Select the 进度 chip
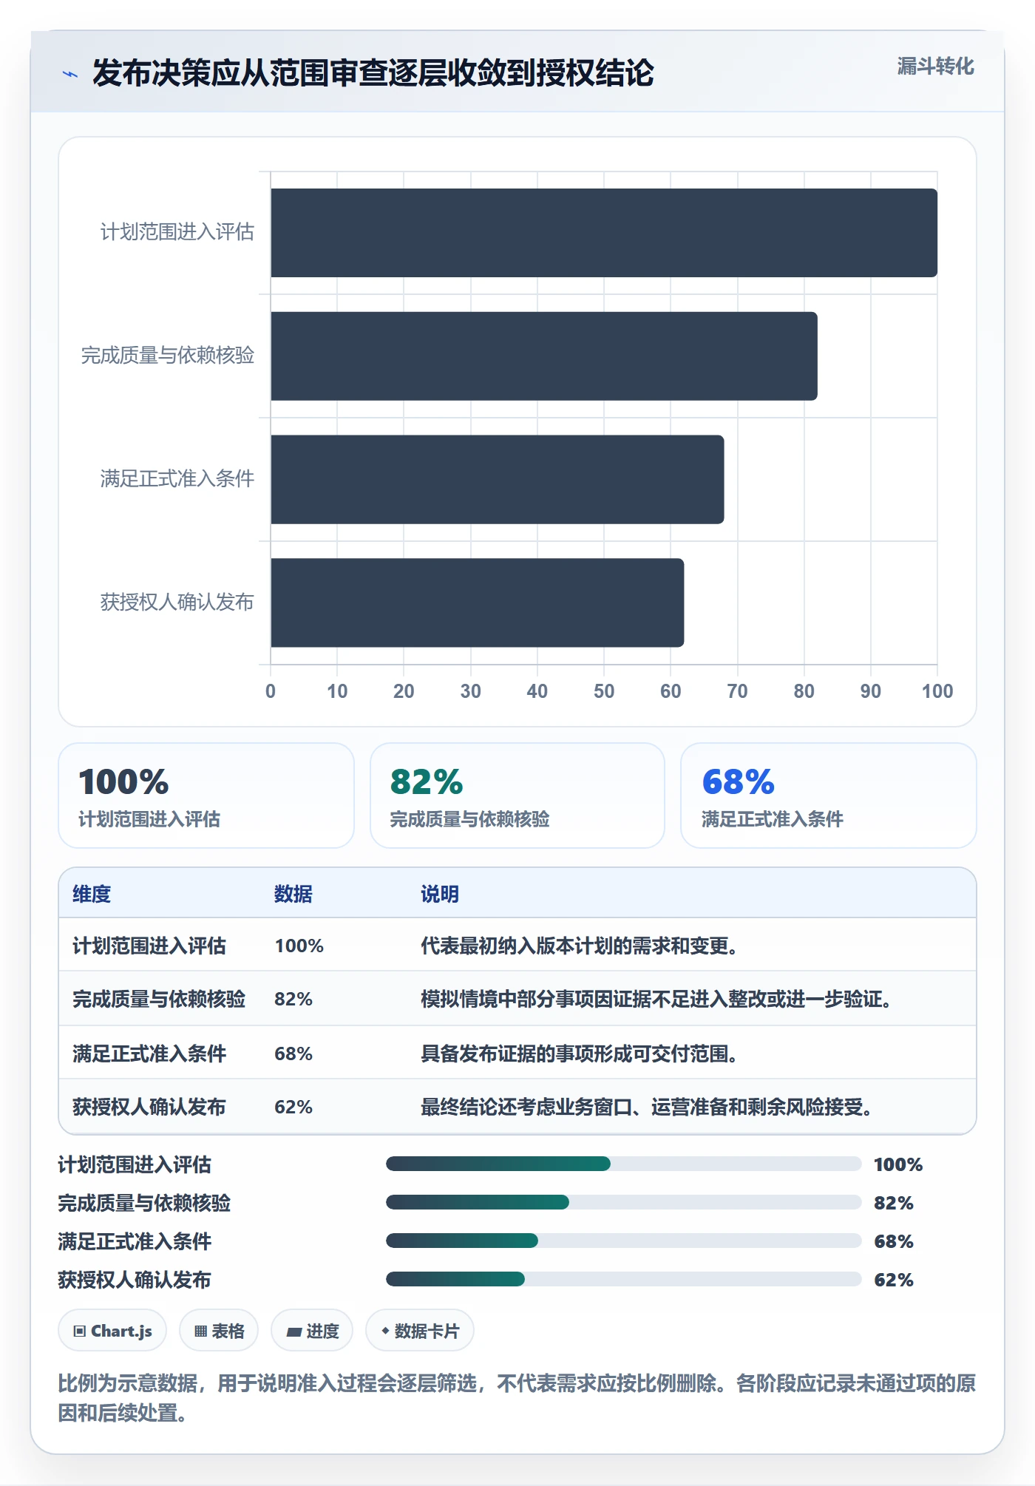Image resolution: width=1035 pixels, height=1486 pixels. (312, 1331)
